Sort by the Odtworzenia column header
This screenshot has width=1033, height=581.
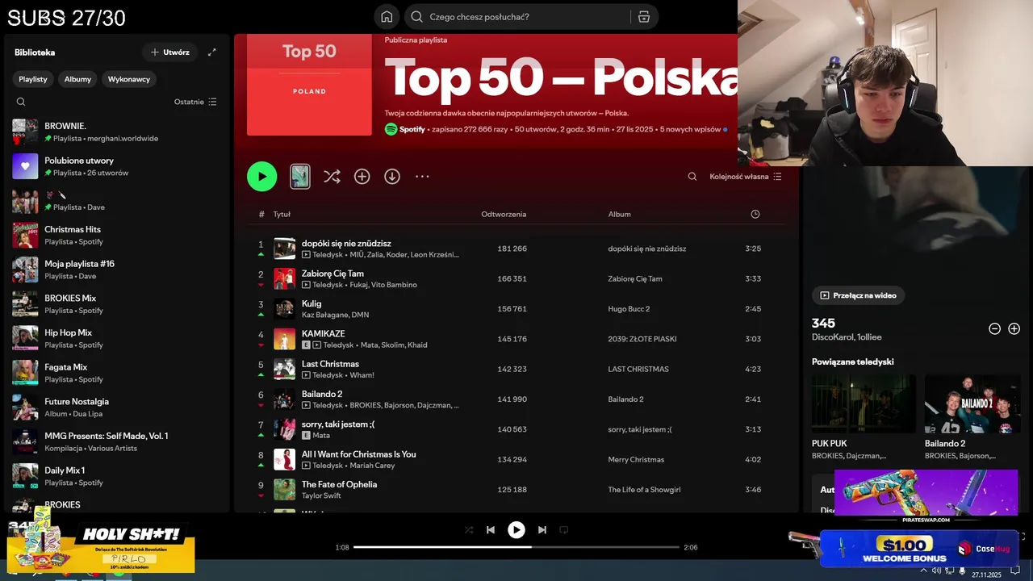click(x=504, y=215)
